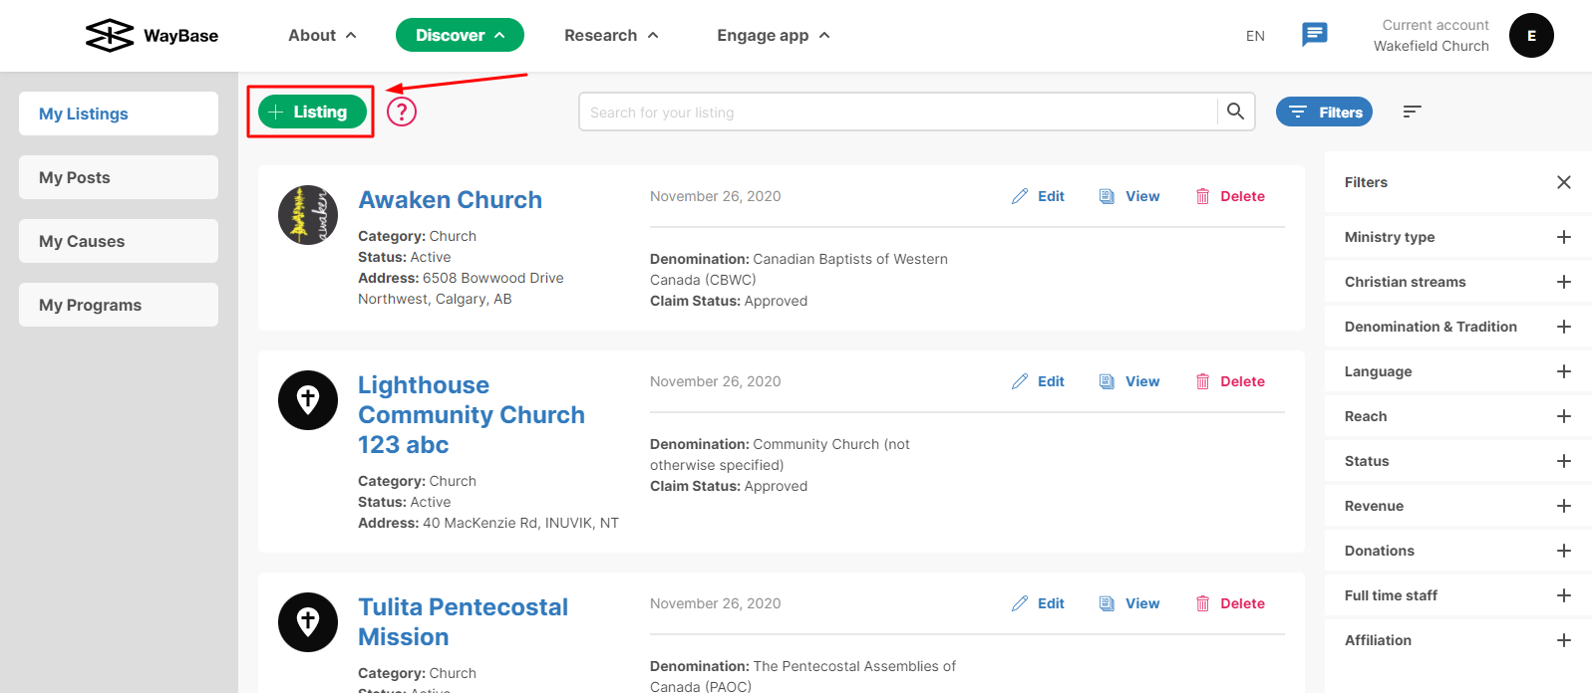The width and height of the screenshot is (1592, 693).
Task: Click the add Listing button
Action: (x=312, y=112)
